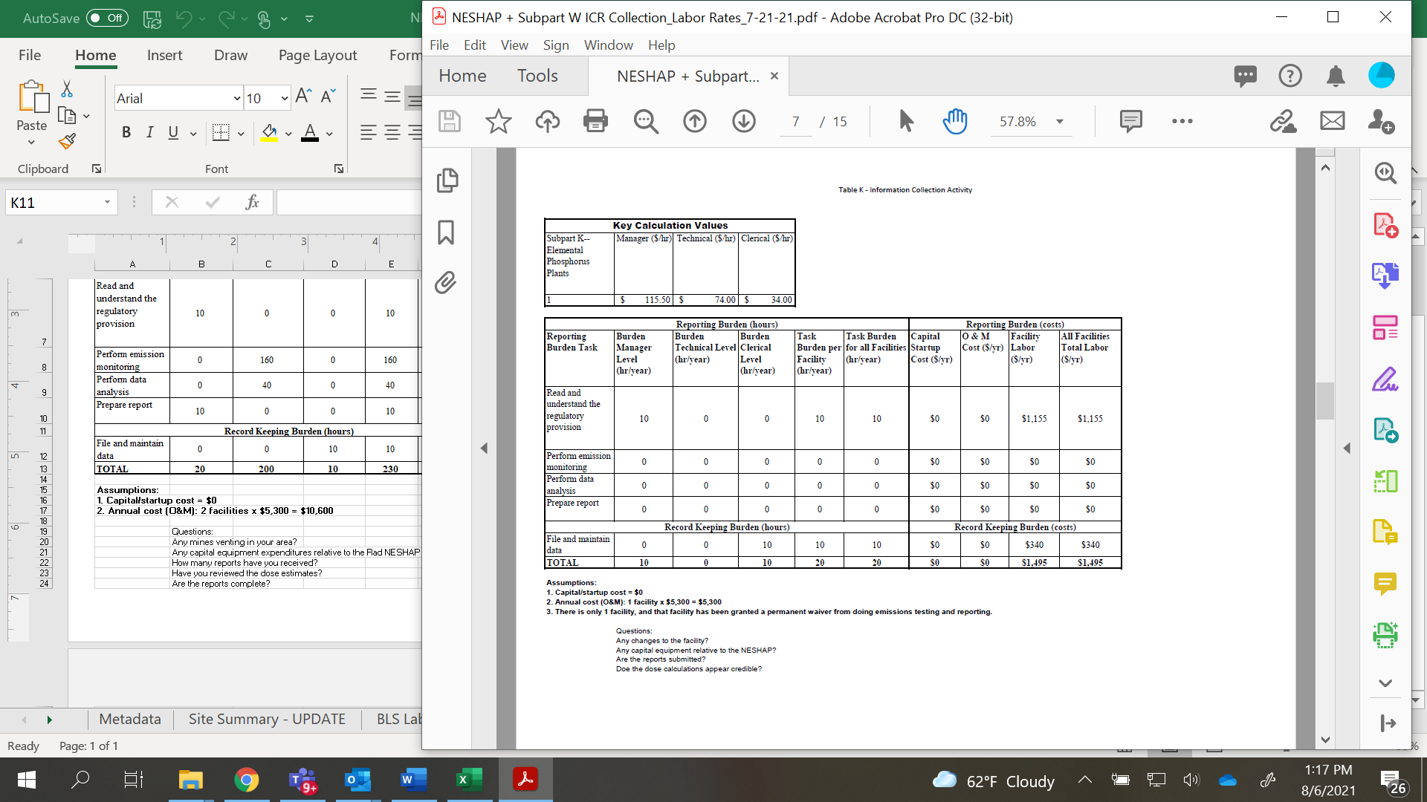Toggle Italic formatting in Excel
The height and width of the screenshot is (802, 1427).
pyautogui.click(x=149, y=133)
